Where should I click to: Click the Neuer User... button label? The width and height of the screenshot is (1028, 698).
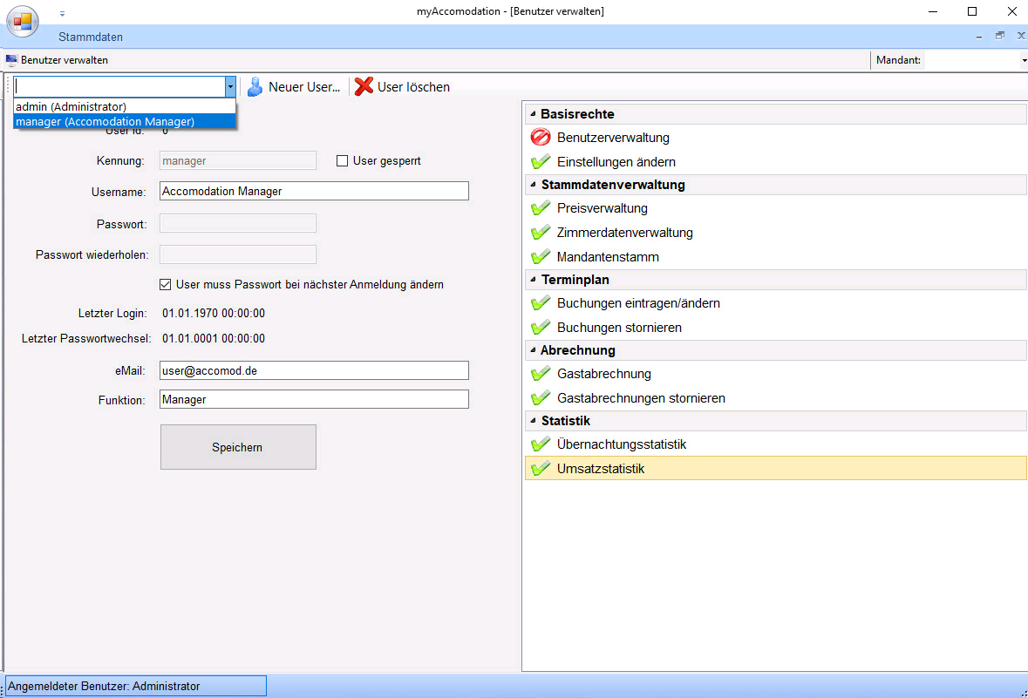tap(304, 87)
